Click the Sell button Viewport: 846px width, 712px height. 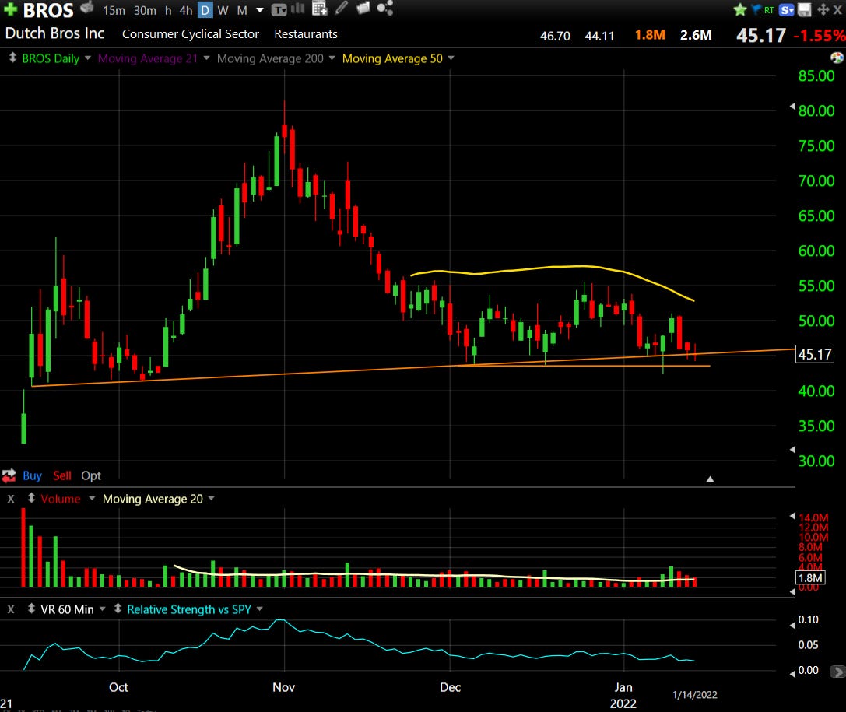(62, 475)
